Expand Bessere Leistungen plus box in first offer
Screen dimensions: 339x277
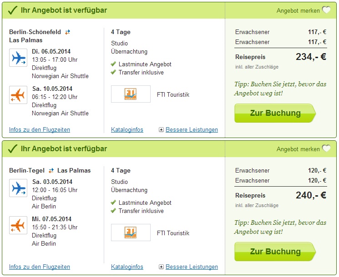click(x=161, y=130)
